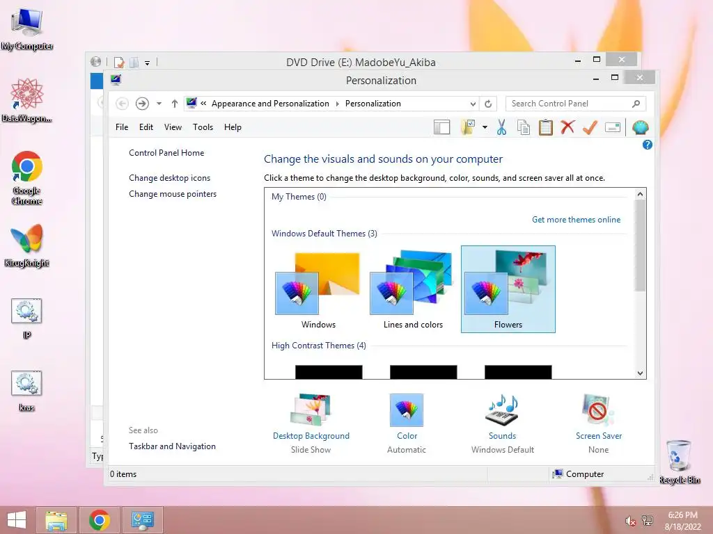Image resolution: width=713 pixels, height=534 pixels.
Task: Click the rename toolbar icon next to checkmark
Action: click(x=613, y=127)
